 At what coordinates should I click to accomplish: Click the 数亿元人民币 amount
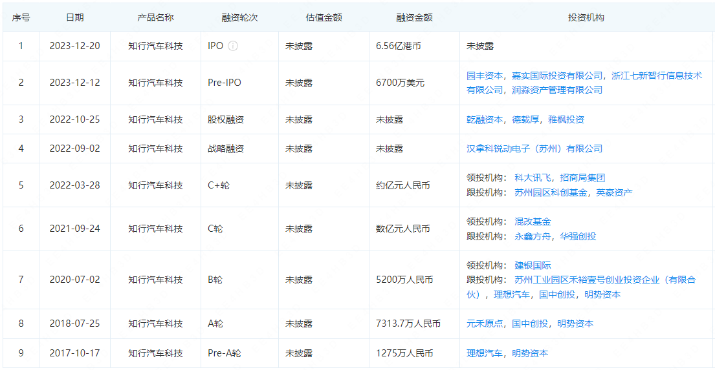pyautogui.click(x=403, y=229)
